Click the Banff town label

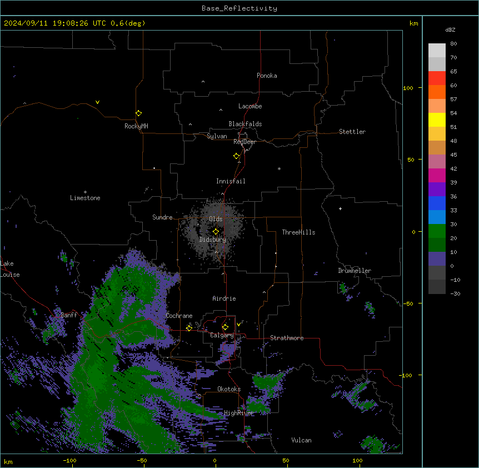tap(69, 315)
